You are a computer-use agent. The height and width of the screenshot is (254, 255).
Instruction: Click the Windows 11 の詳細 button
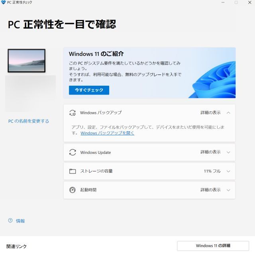(213, 246)
